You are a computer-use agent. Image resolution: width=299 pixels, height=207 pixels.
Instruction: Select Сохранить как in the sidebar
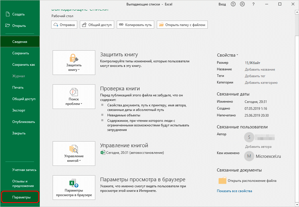(x=23, y=65)
